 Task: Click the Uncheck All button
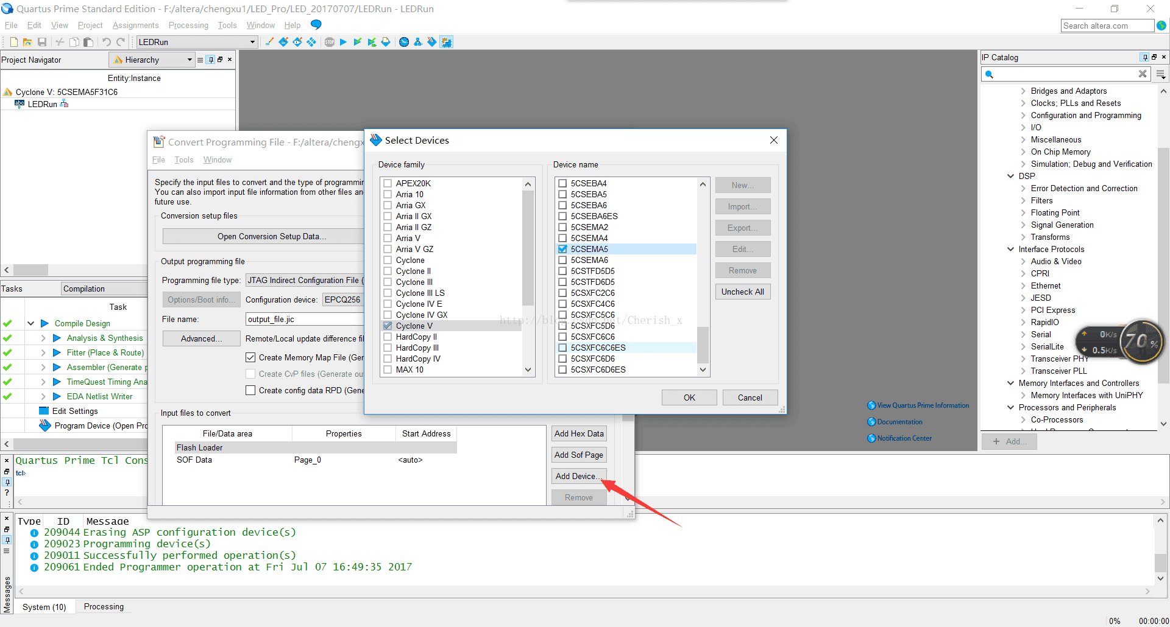(x=742, y=292)
